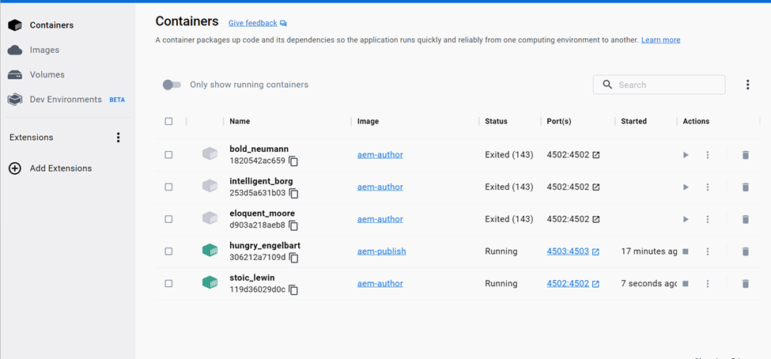The height and width of the screenshot is (359, 771).
Task: Open more actions for intelligent_borg
Action: click(x=708, y=187)
